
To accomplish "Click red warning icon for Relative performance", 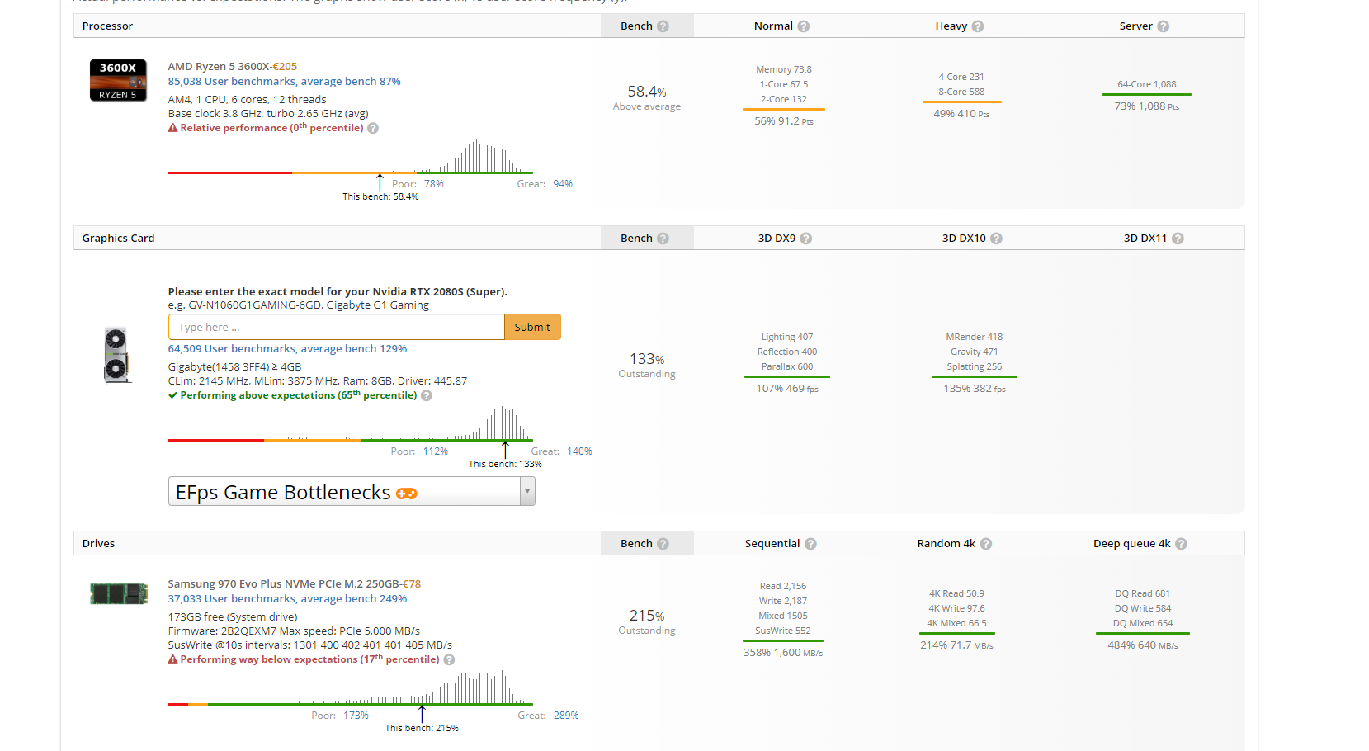I will tap(173, 128).
